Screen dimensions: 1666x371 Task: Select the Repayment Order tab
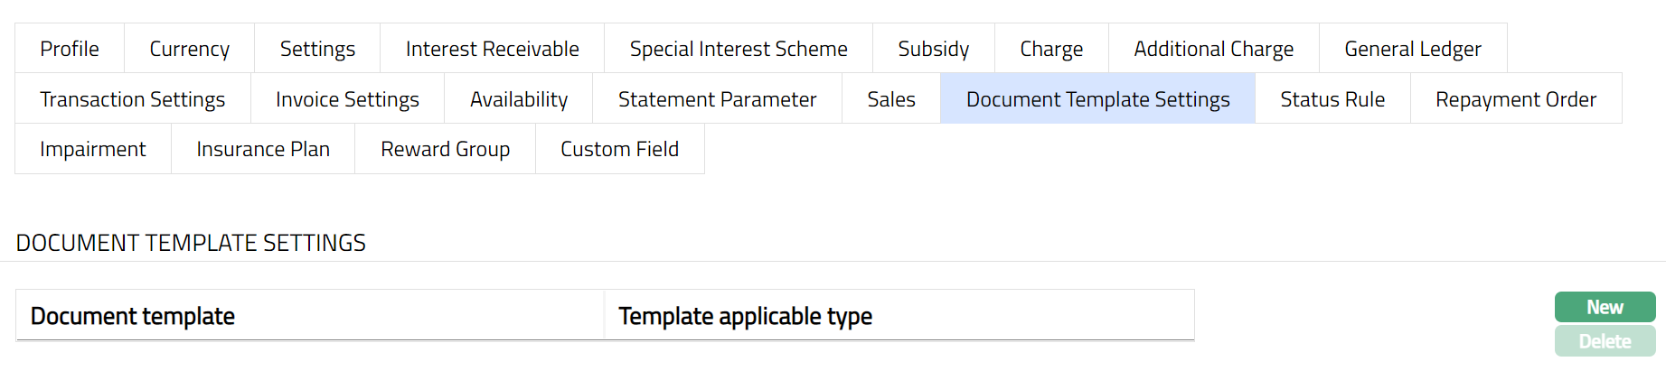[x=1515, y=99]
